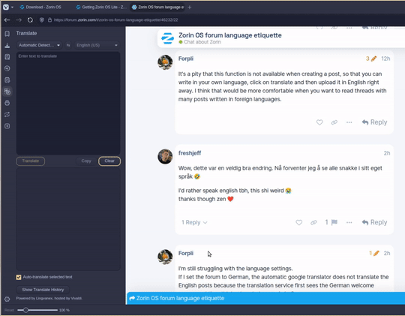Clear the translation text

tap(109, 161)
